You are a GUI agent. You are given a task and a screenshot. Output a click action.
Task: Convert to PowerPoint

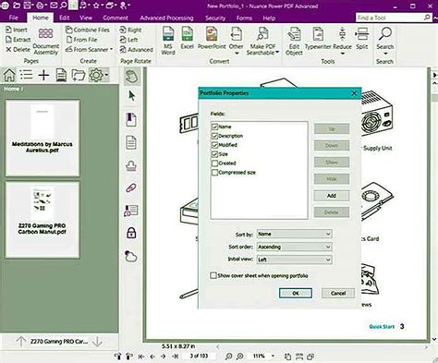coord(212,38)
